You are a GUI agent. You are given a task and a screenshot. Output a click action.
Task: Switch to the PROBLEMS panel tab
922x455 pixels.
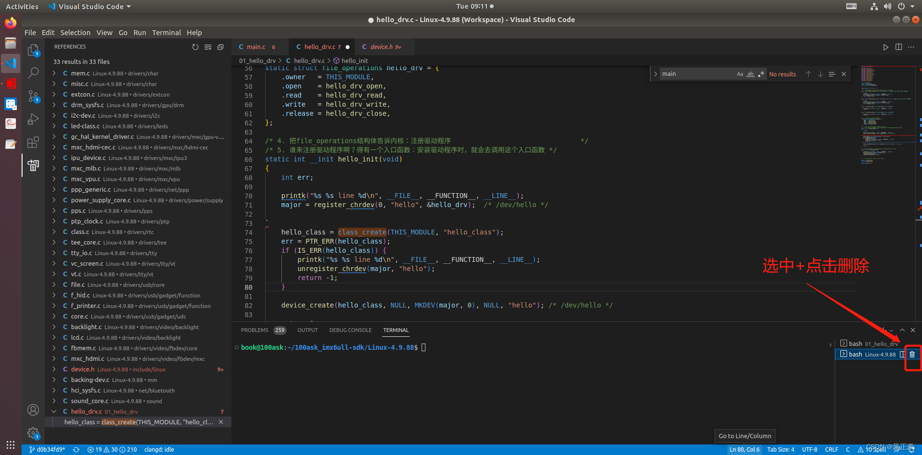tap(263, 330)
